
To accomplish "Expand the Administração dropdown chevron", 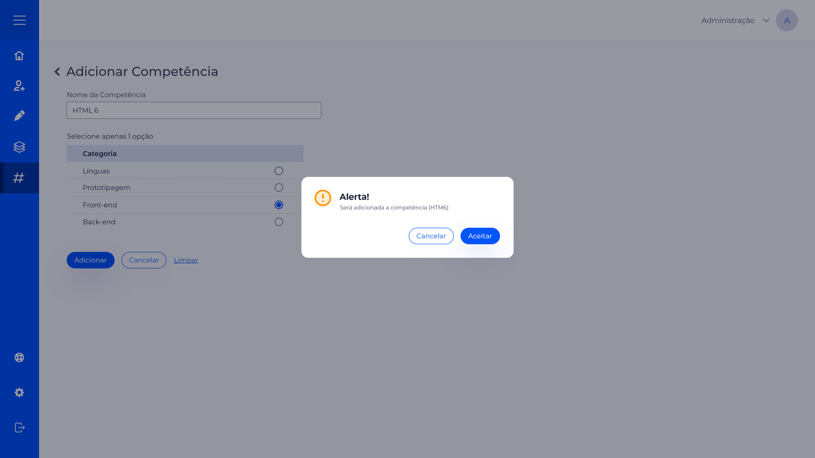I will [x=766, y=21].
